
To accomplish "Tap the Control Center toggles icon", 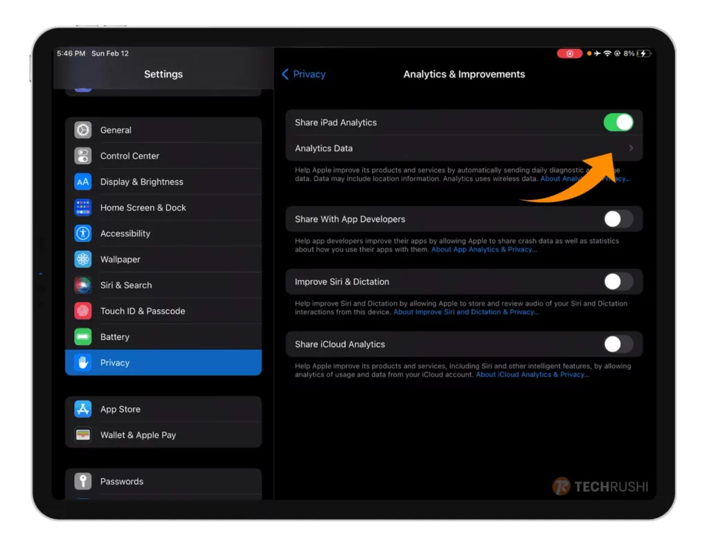I will (x=83, y=156).
